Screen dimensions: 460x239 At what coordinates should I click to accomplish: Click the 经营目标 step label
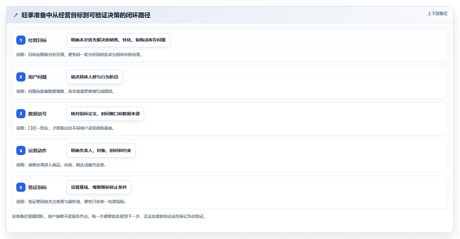(37, 40)
